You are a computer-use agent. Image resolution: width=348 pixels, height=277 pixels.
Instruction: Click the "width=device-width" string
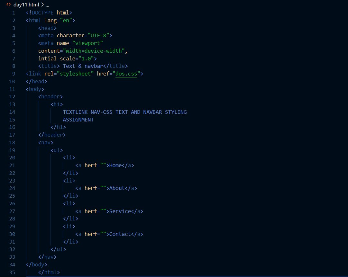coord(94,51)
